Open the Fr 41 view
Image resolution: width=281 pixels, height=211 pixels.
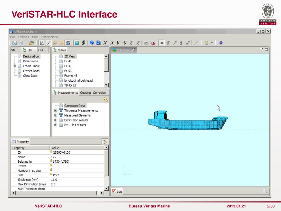click(x=68, y=61)
